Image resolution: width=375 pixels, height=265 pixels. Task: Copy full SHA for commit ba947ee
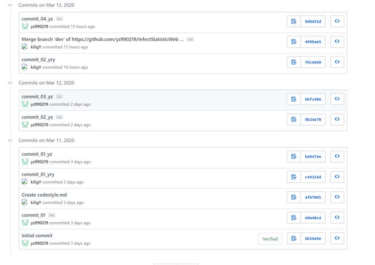pyautogui.click(x=294, y=156)
